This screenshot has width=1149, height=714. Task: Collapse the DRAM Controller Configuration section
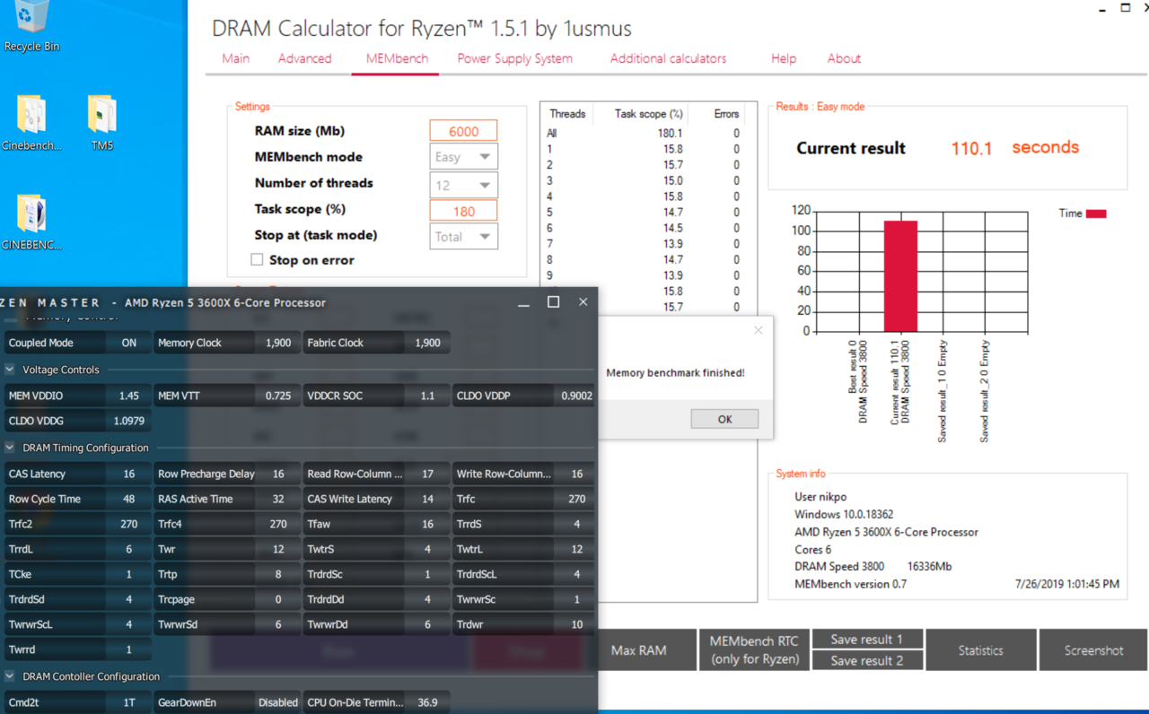coord(10,676)
